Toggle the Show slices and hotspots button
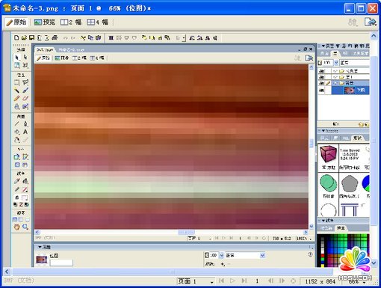381x288 pixels. (25, 165)
